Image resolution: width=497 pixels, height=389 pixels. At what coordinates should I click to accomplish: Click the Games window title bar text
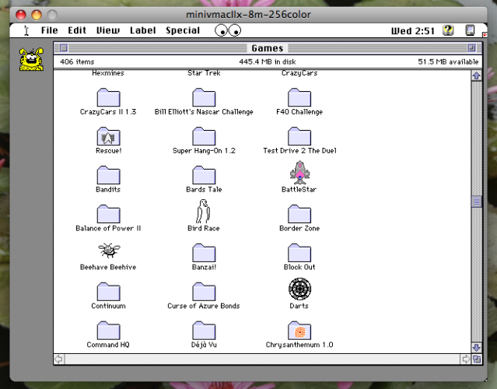[268, 48]
